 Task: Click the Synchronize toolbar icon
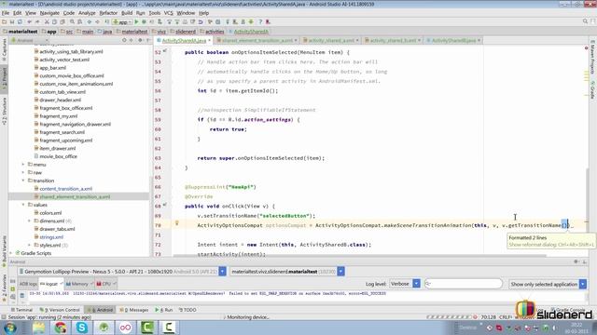[20, 22]
